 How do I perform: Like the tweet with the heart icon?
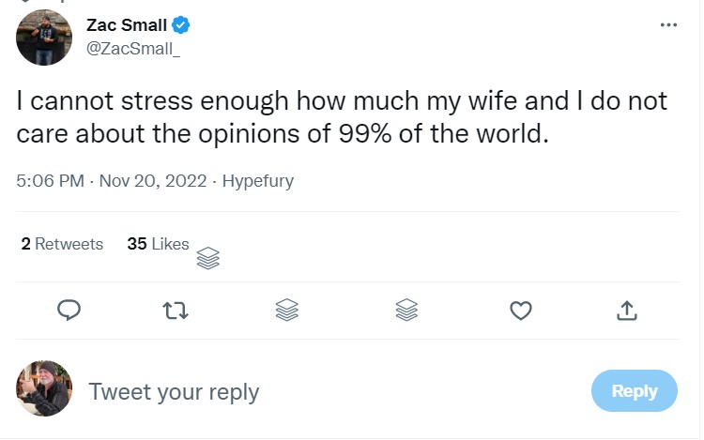point(521,310)
